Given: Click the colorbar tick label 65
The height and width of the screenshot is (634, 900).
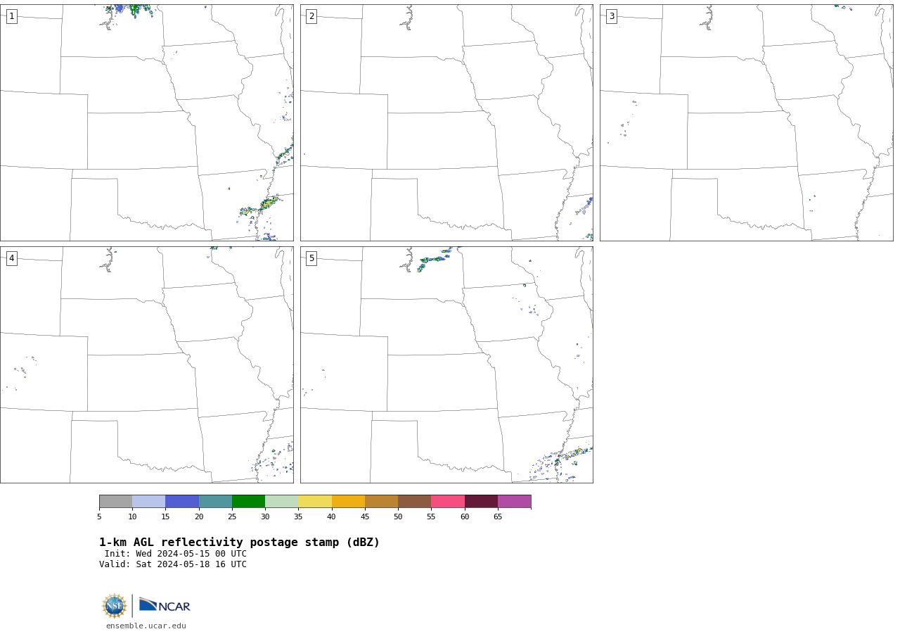Looking at the screenshot, I should point(498,517).
